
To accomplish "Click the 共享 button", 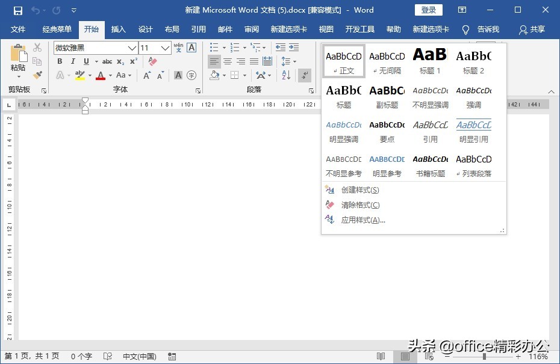I will (x=532, y=29).
